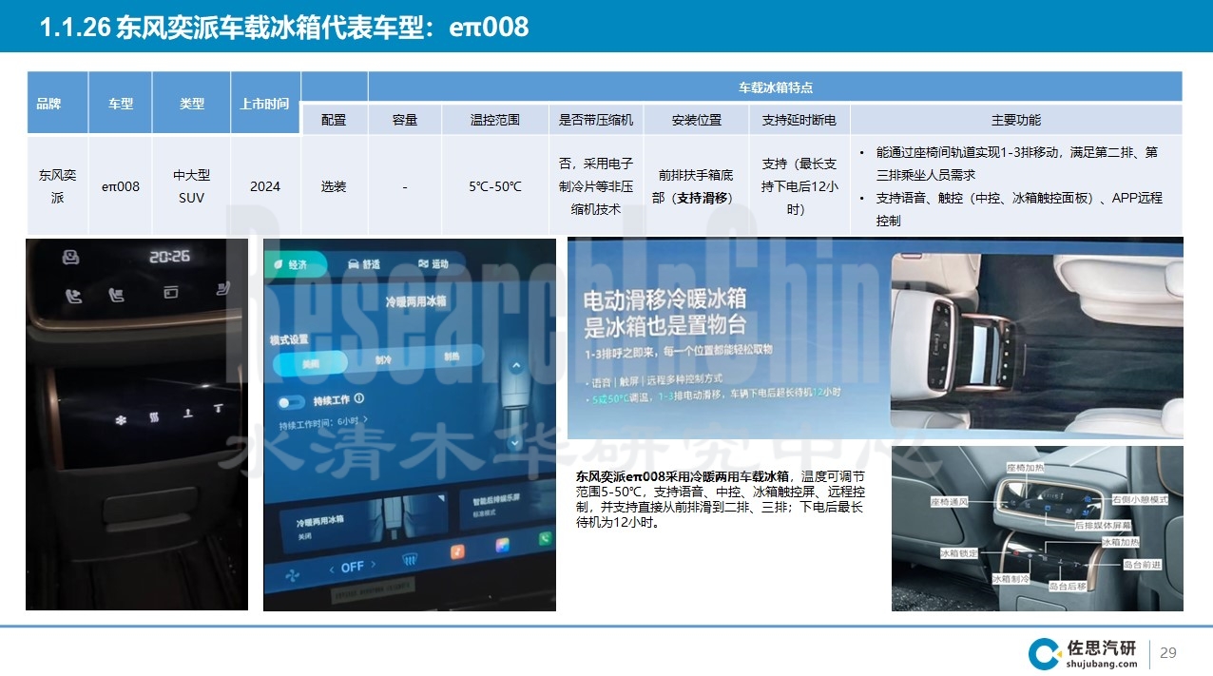Image resolution: width=1213 pixels, height=676 pixels.
Task: Open the green phone app icon
Action: 546,539
